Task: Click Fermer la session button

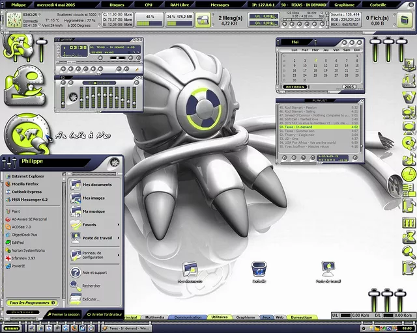Action: click(x=63, y=314)
